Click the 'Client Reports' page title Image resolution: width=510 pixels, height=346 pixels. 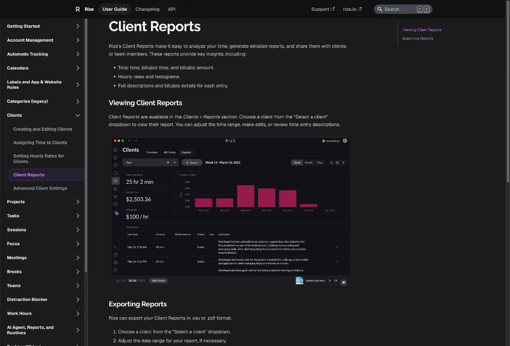tap(155, 27)
